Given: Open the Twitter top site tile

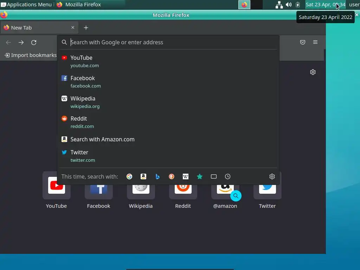Looking at the screenshot, I should coord(267,190).
